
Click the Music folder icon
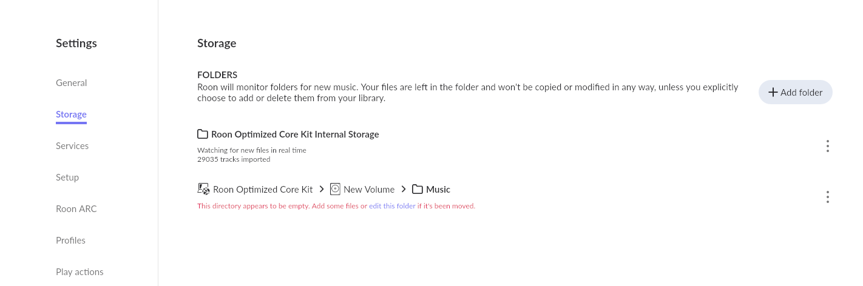point(418,189)
